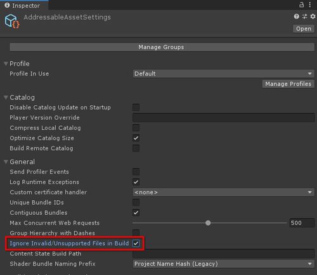Open the Profile In Use dropdown
The image size is (317, 275).
[223, 74]
